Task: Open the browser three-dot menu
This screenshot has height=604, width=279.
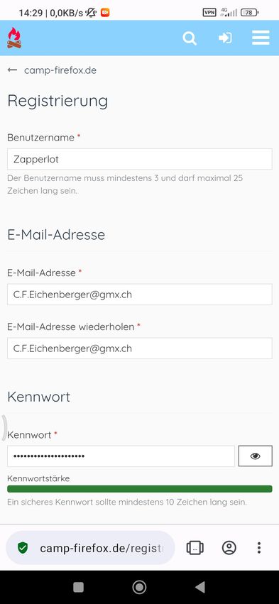Action: point(259,548)
